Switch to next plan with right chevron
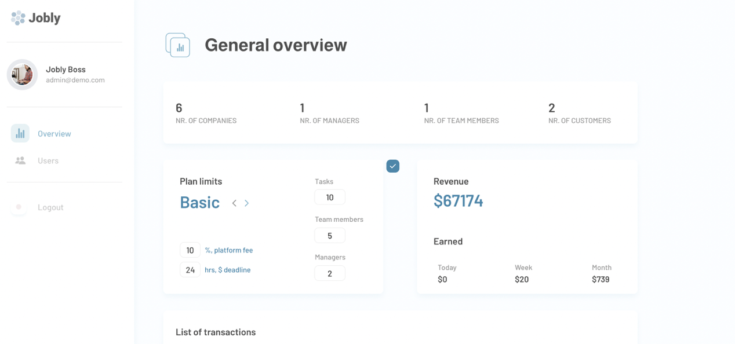This screenshot has height=344, width=735. (x=247, y=203)
